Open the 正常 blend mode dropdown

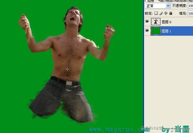(x=158, y=6)
